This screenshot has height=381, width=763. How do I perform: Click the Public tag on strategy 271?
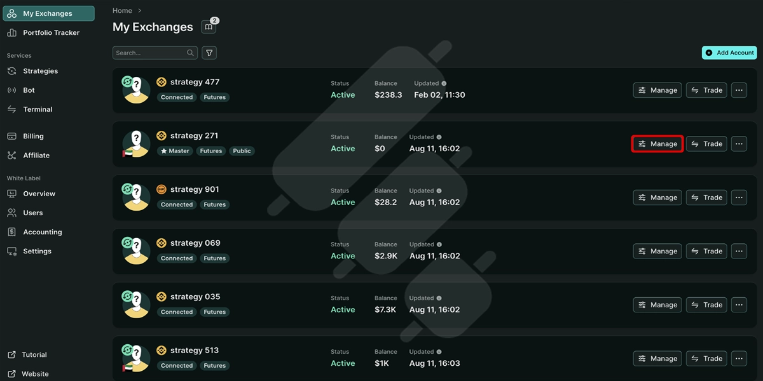[242, 151]
